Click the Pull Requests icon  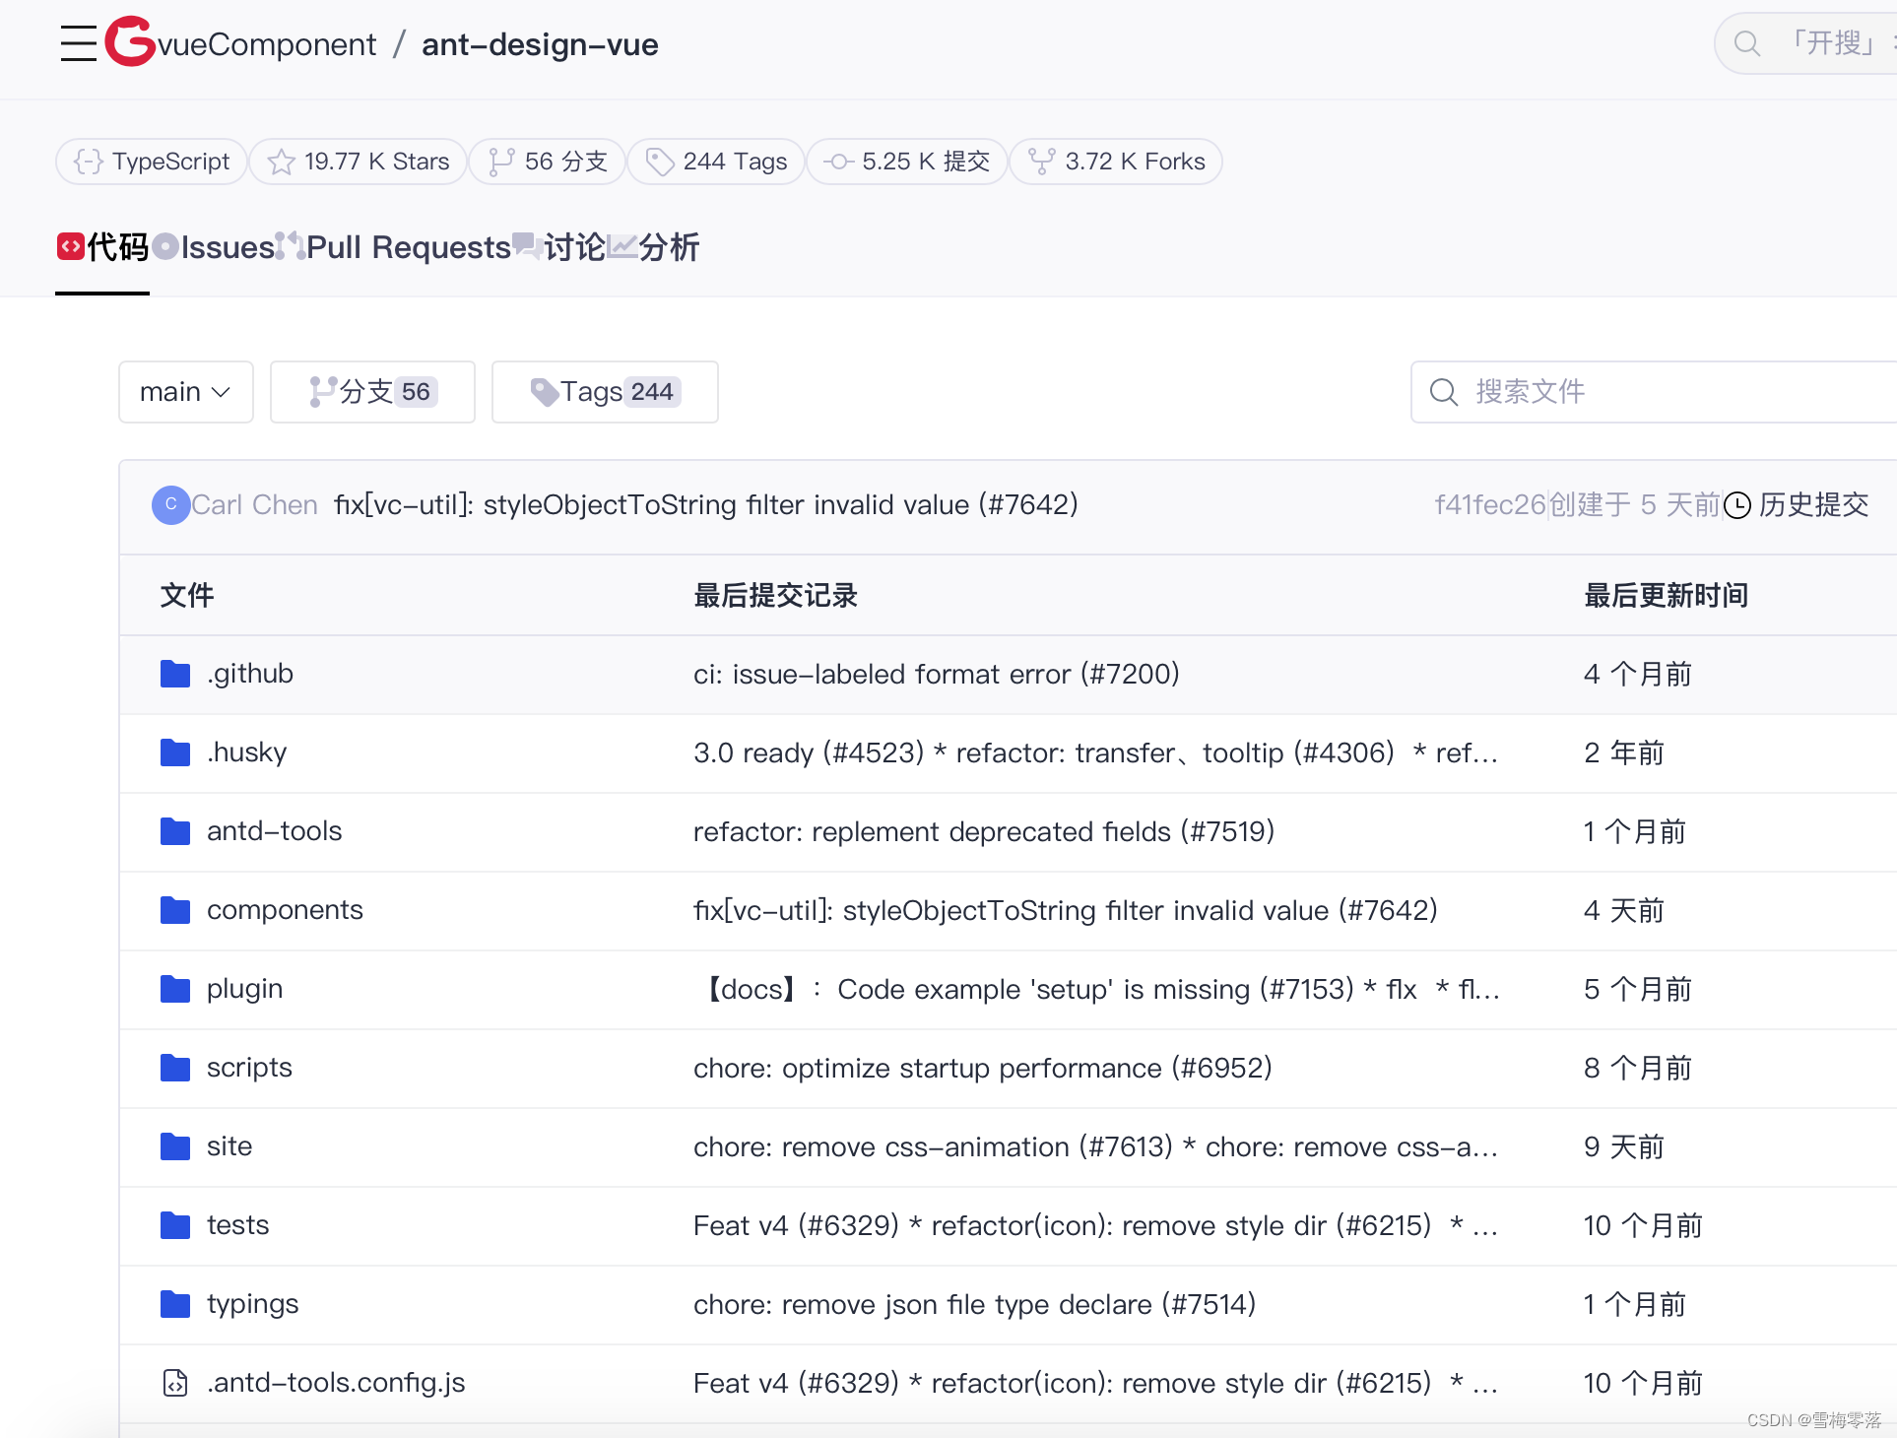(x=292, y=248)
